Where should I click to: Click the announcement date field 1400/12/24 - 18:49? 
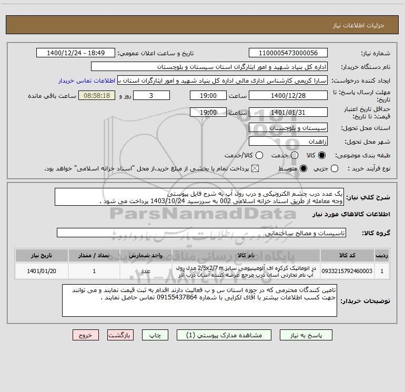pos(76,53)
